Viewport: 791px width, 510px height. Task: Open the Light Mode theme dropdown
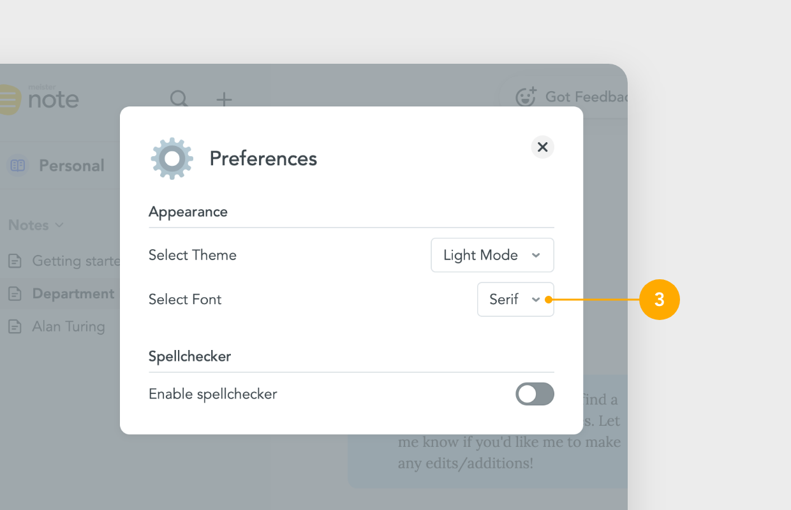tap(492, 255)
